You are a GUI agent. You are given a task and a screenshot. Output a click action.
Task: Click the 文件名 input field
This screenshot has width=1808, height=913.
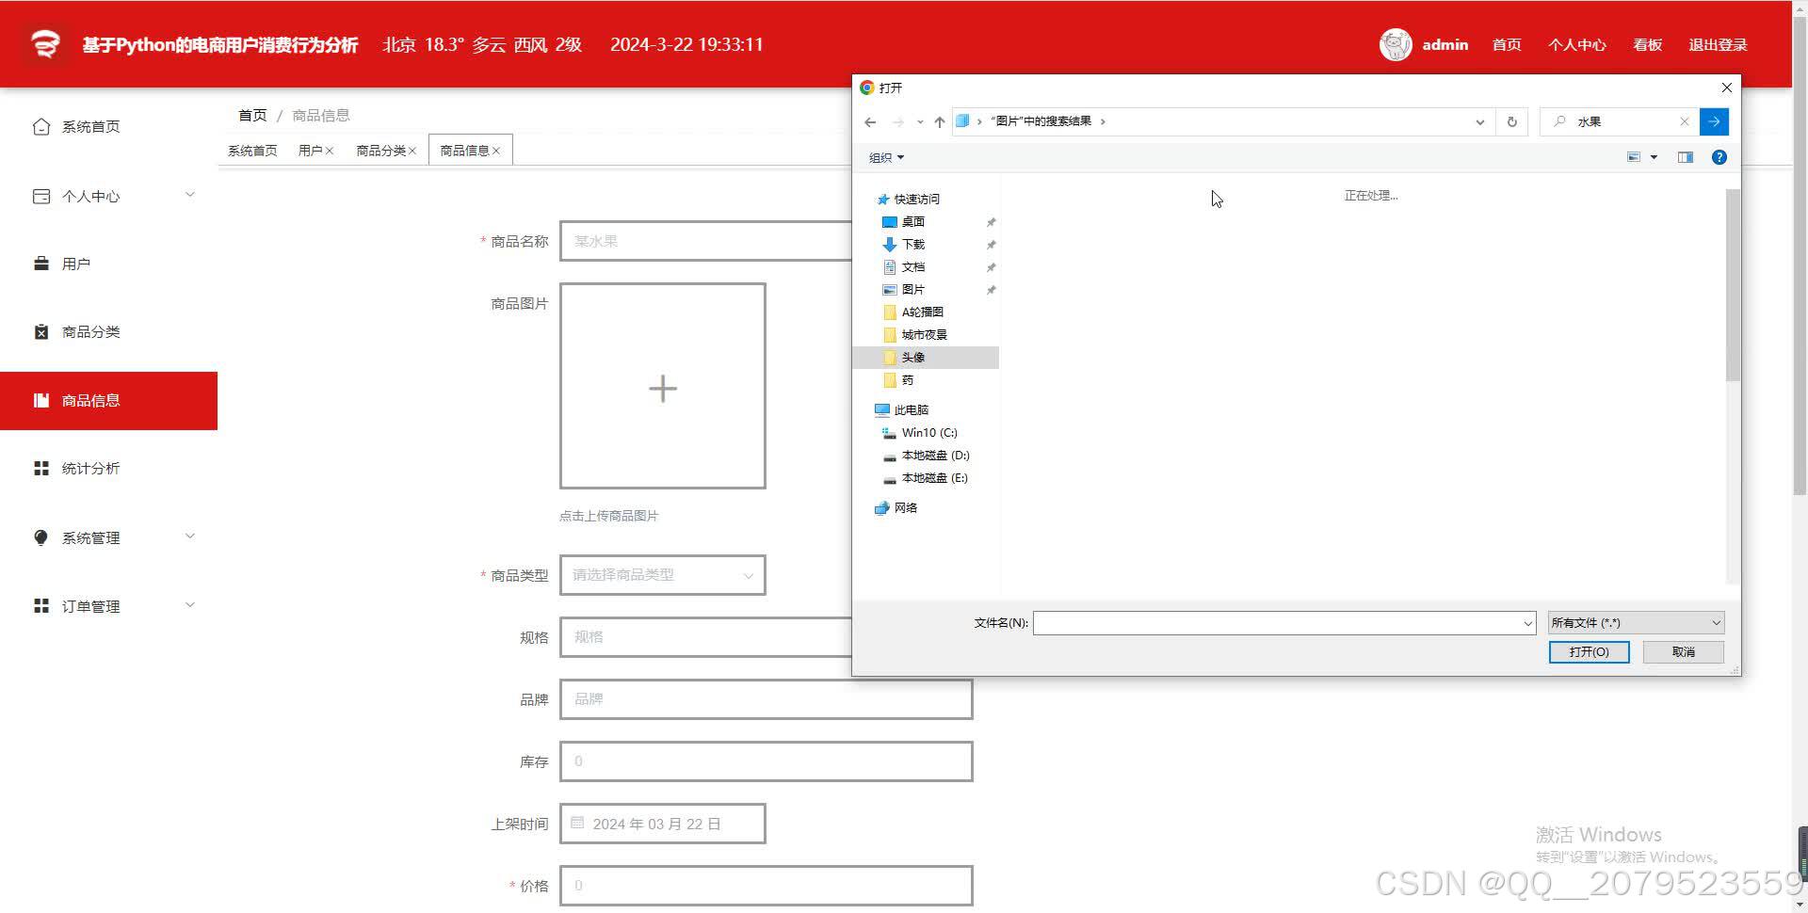1276,623
